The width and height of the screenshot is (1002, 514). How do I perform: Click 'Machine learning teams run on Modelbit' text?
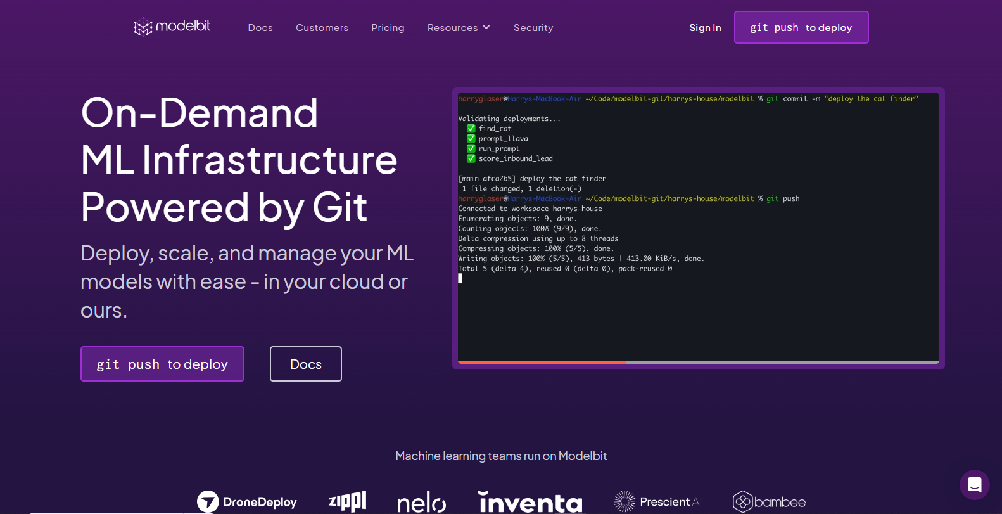click(x=501, y=456)
